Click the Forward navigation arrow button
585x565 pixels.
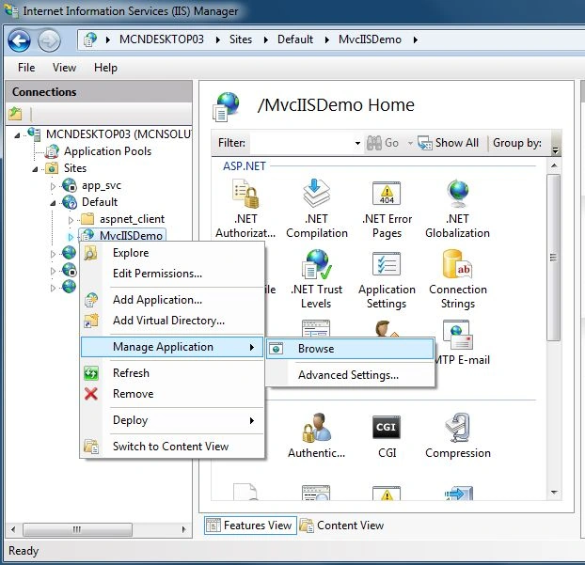click(x=49, y=40)
